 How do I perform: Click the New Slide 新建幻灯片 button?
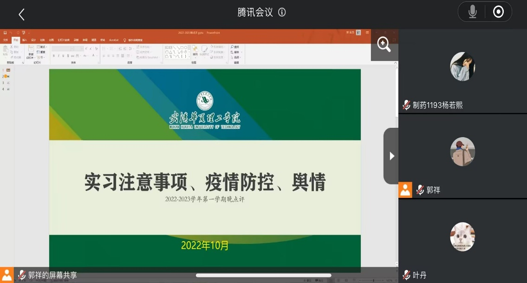pos(31,53)
